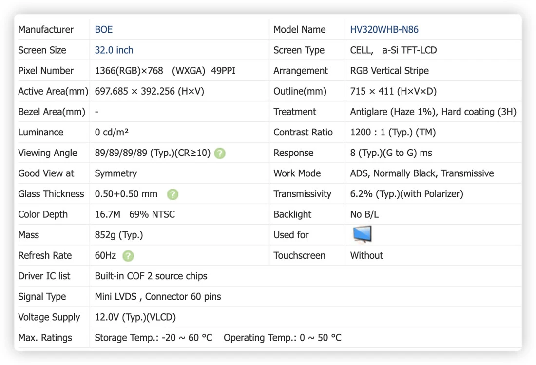Open the HV320WHB-N86 model name link
Image resolution: width=536 pixels, height=365 pixels.
(x=384, y=30)
